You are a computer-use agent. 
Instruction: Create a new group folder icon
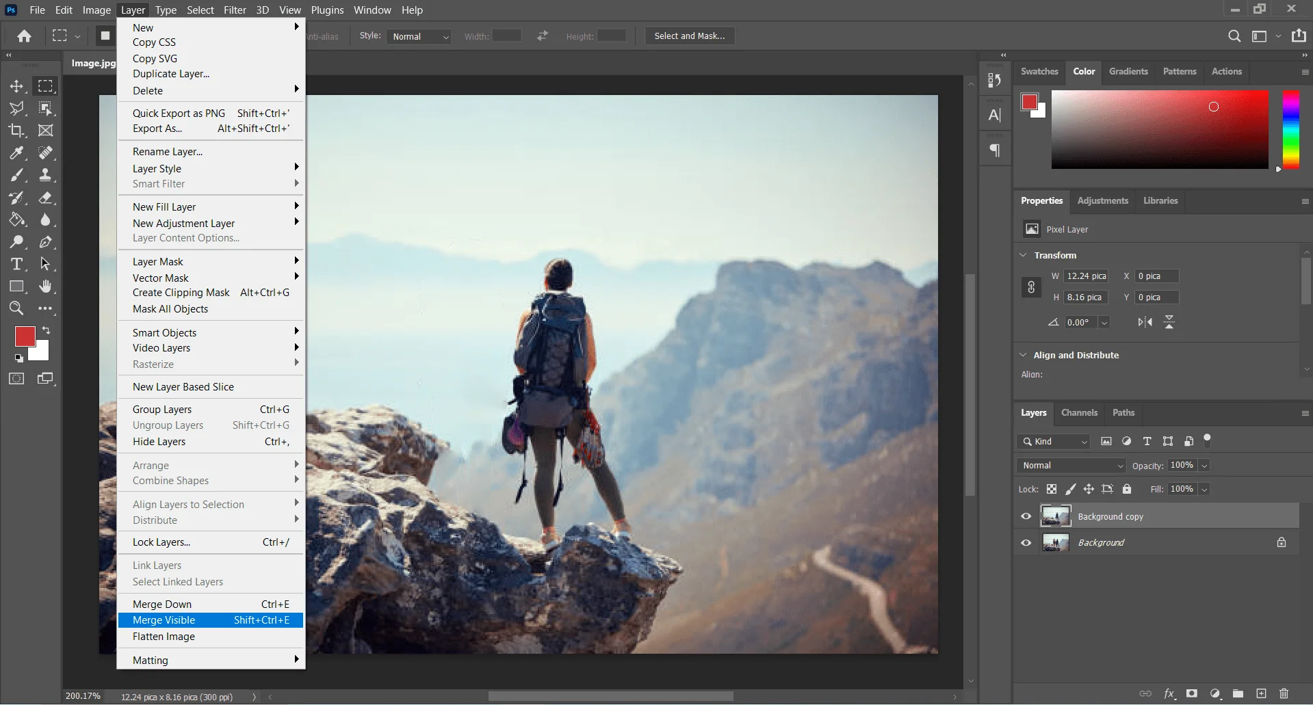pyautogui.click(x=1238, y=693)
